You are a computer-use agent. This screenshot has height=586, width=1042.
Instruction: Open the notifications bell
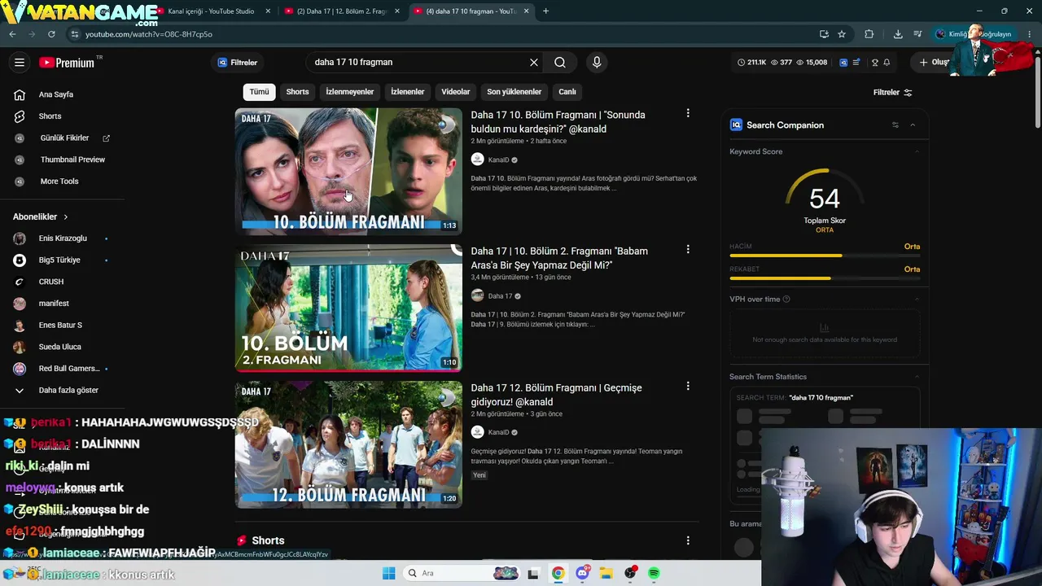(x=887, y=63)
